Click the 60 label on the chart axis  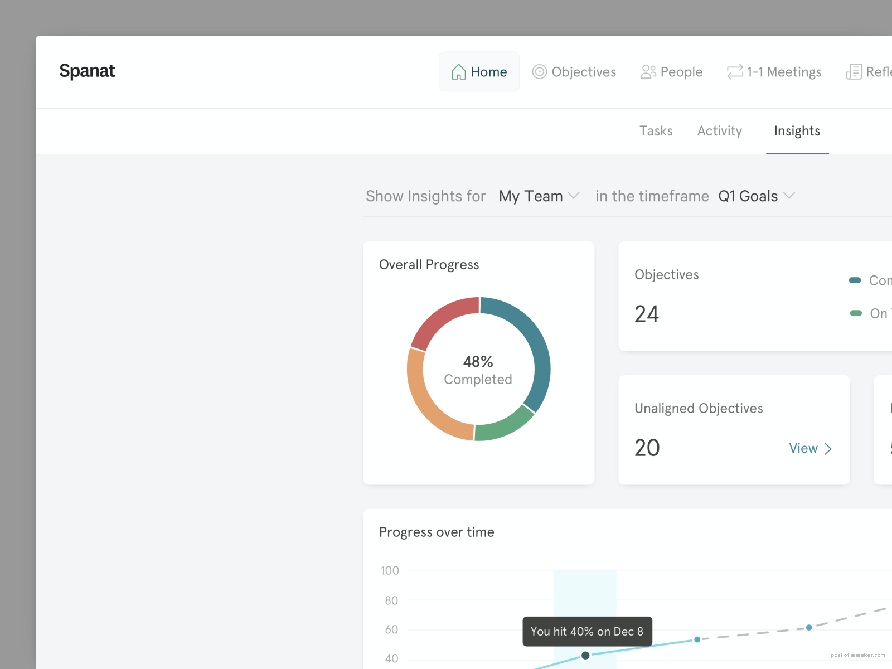(391, 630)
